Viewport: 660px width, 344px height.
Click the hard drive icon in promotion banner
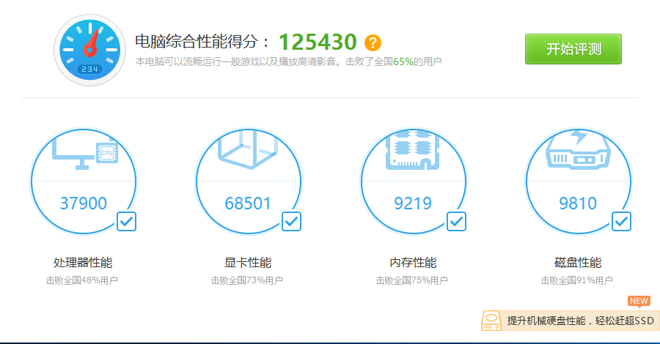tap(491, 321)
